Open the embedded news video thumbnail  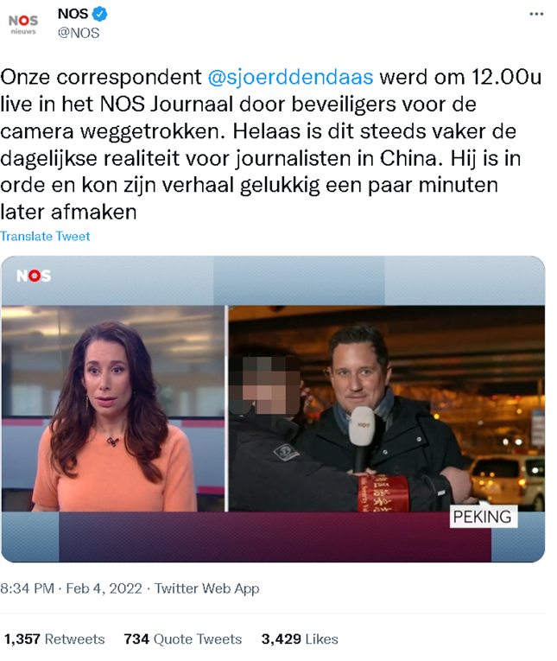tap(273, 409)
